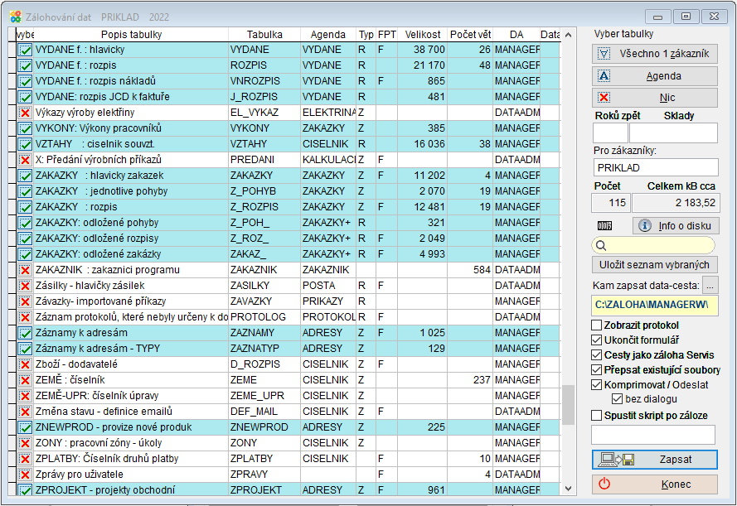Toggle red X mark for Zásilky - hlavičky zásilek
The width and height of the screenshot is (737, 506).
coord(25,286)
